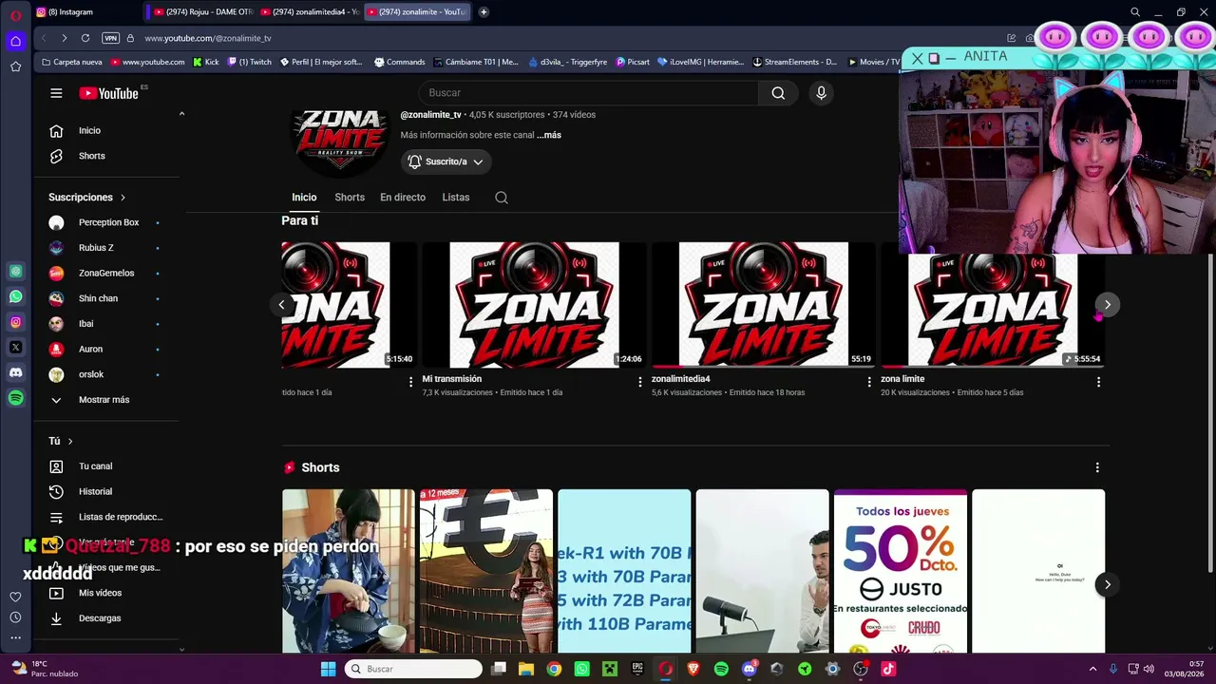Viewport: 1216px width, 684px height.
Task: Open Opera start page home icon
Action: (x=15, y=41)
